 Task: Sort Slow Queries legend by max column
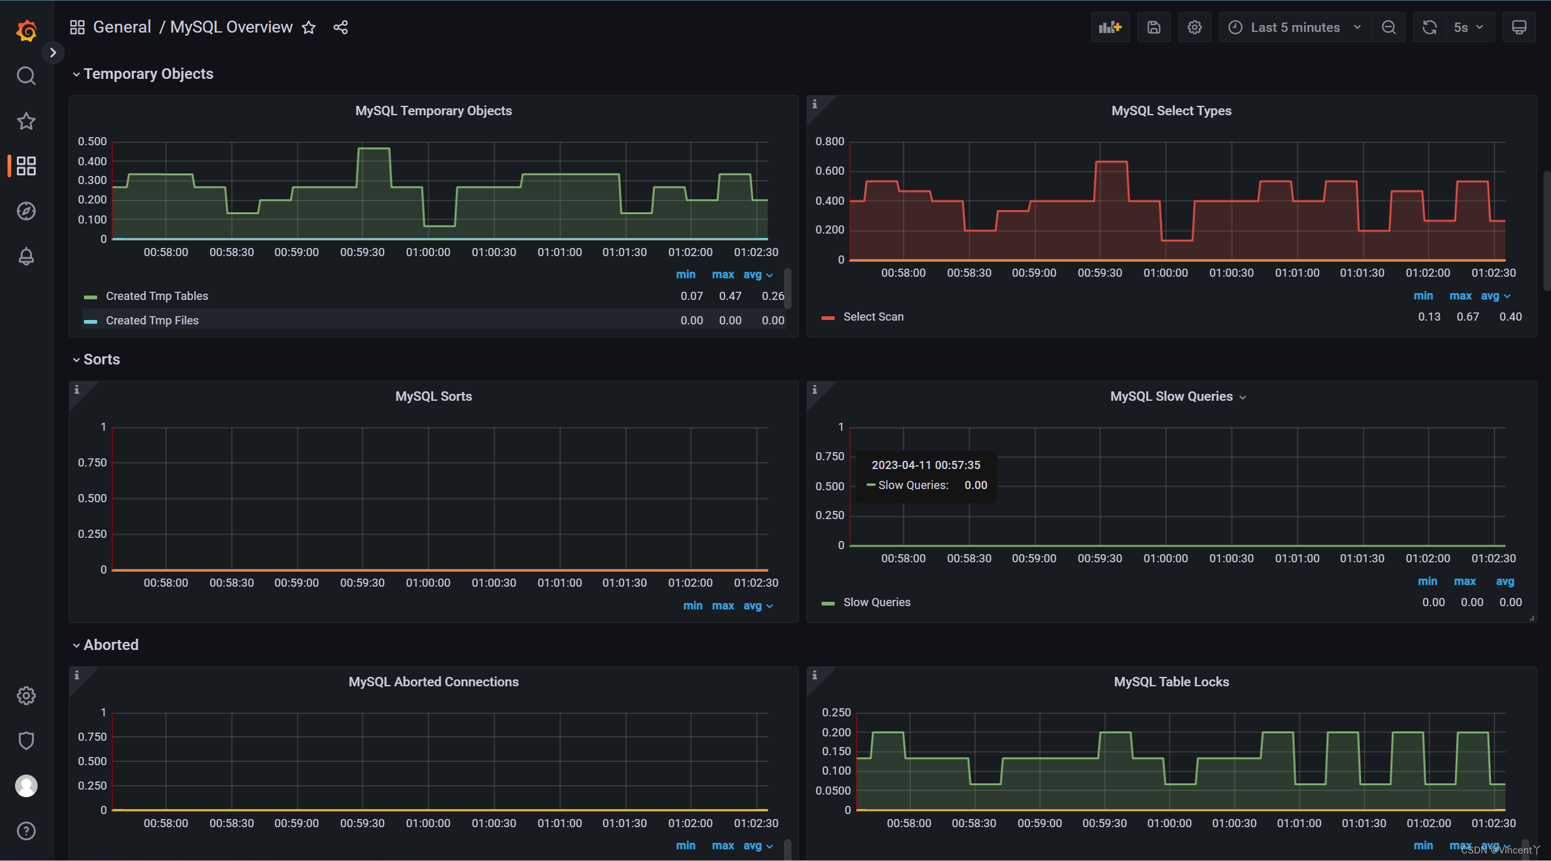1465,581
